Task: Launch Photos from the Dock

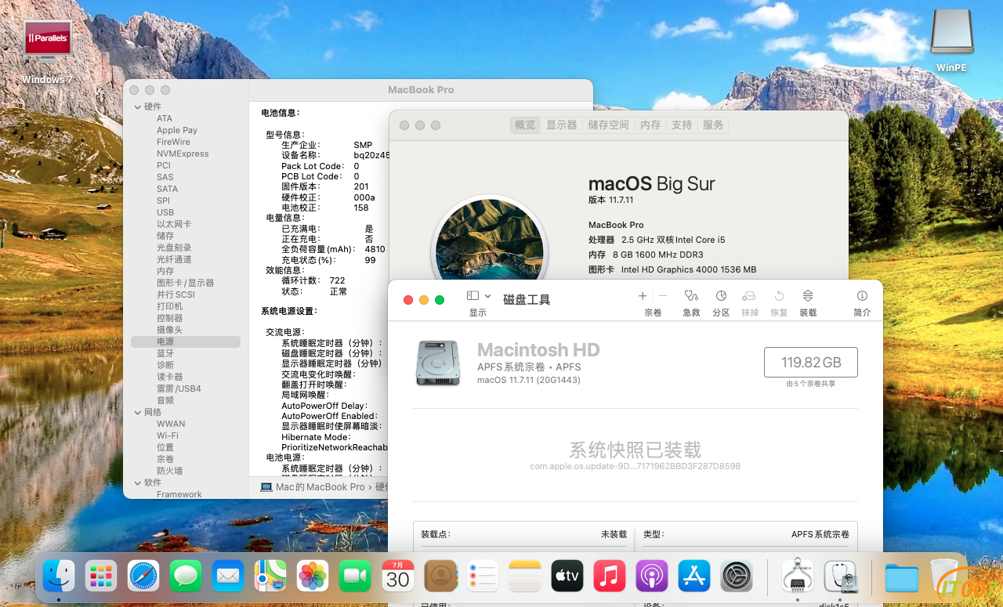Action: click(x=313, y=576)
